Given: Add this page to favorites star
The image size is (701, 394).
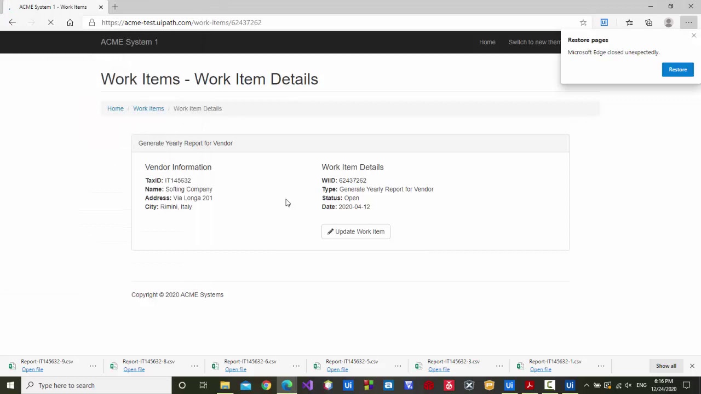Looking at the screenshot, I should tap(583, 22).
